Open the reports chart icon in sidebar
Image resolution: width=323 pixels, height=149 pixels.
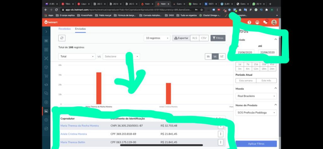[x=46, y=111]
